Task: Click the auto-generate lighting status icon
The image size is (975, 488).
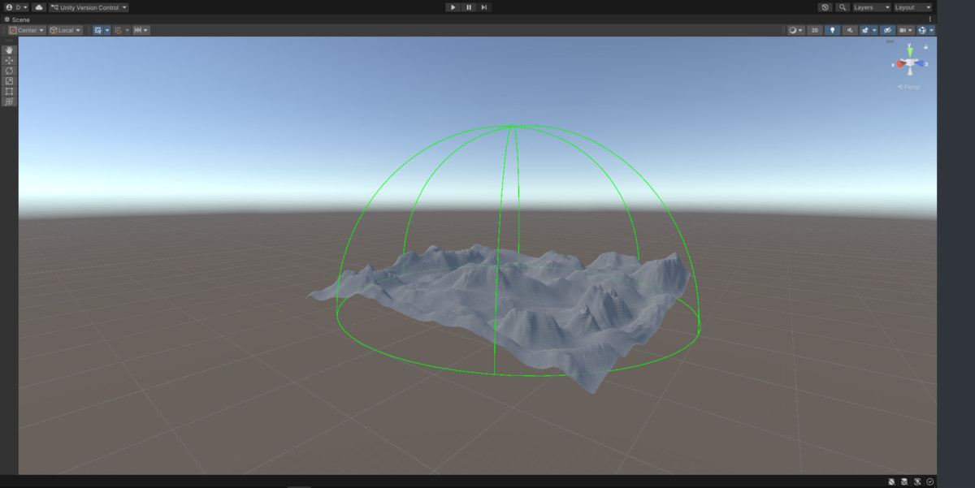Action: pyautogui.click(x=917, y=482)
